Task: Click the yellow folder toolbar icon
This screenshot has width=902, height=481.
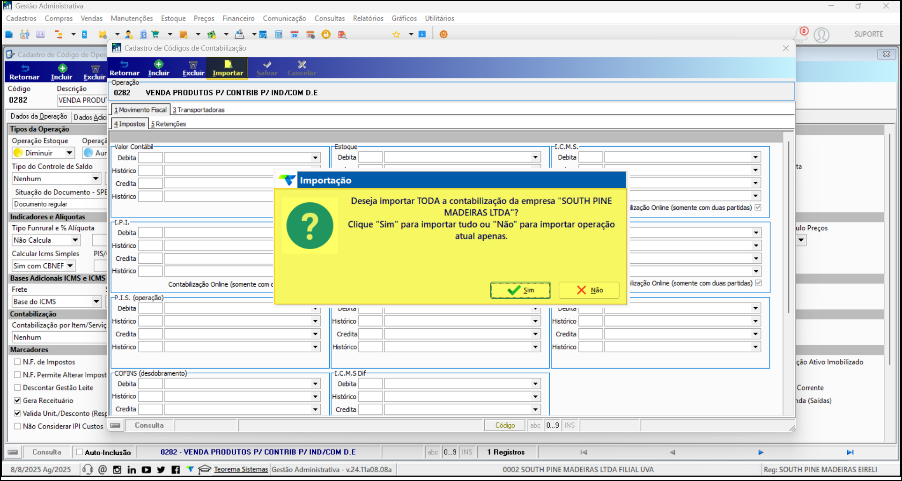Action: coord(103,34)
